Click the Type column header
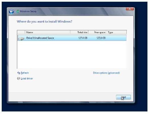Viewport: 150px width, 114px height. pos(116,32)
